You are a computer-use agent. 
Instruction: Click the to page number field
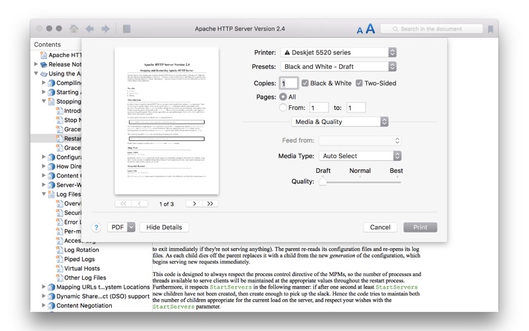pyautogui.click(x=356, y=108)
